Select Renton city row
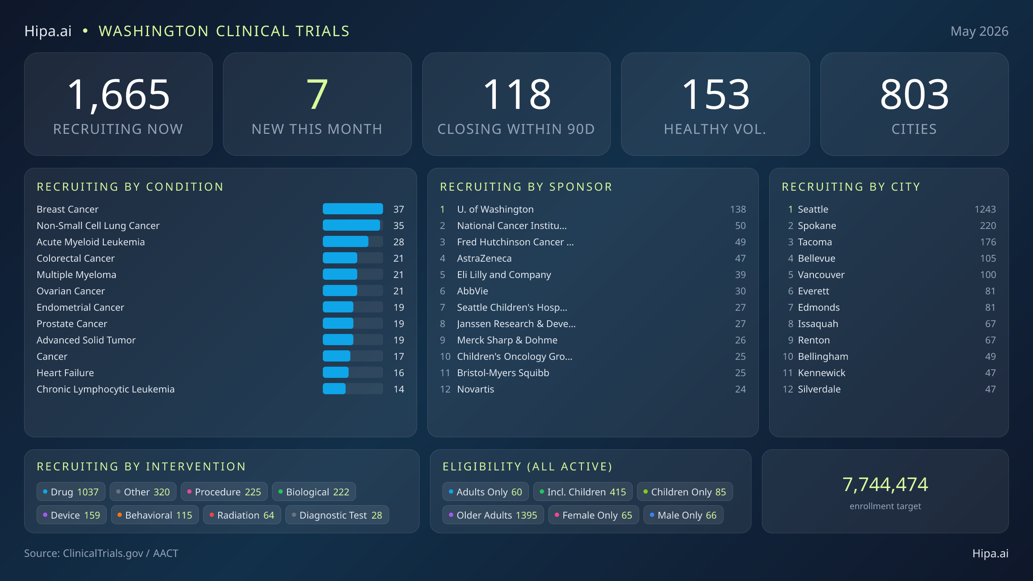 [x=889, y=340]
